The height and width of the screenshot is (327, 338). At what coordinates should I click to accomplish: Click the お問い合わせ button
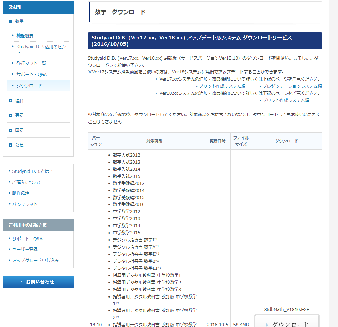pos(38,282)
